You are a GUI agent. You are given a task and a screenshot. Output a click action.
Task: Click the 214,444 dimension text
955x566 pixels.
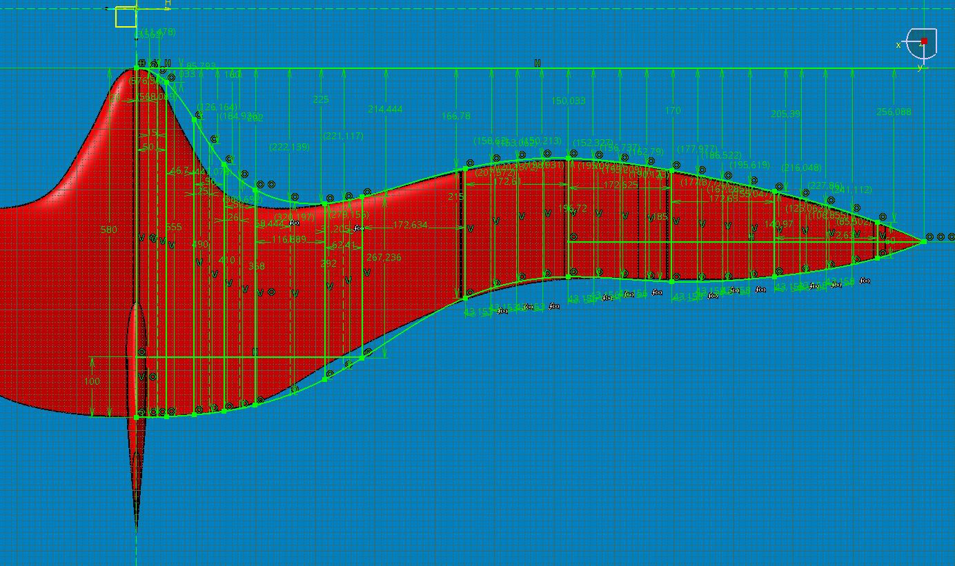pos(385,109)
